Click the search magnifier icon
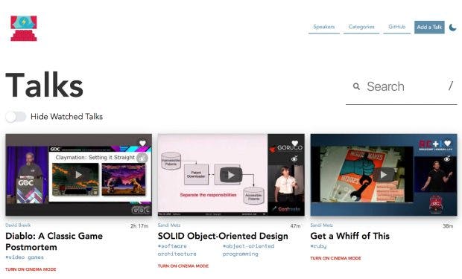 [356, 86]
